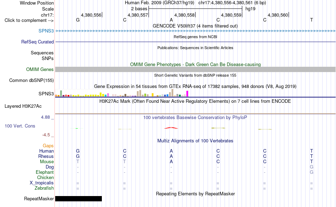
Task: Click the SPNS3 gene arrow line in GENCODE track
Action: click(x=195, y=31)
